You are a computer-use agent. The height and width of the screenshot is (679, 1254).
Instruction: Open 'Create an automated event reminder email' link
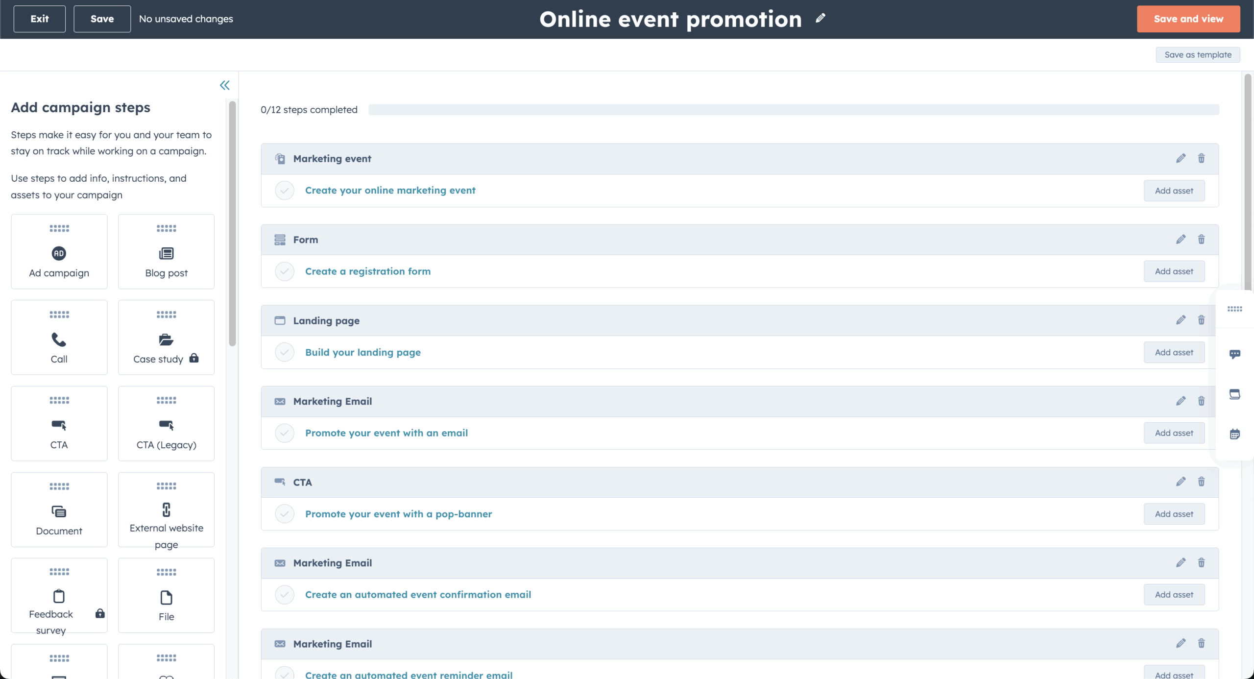[x=409, y=675]
